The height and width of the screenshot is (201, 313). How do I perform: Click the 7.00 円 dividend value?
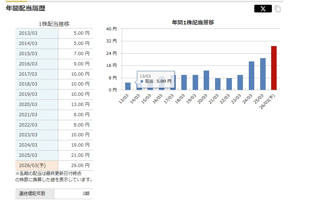coord(81,54)
